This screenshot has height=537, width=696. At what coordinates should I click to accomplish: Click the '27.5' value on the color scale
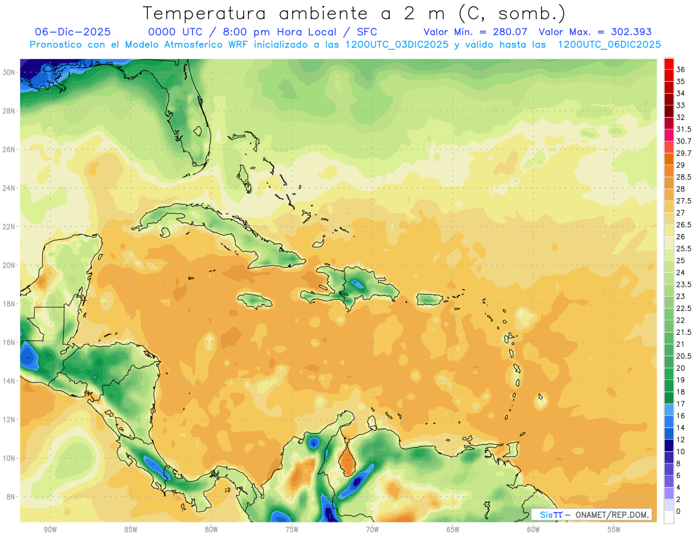pos(684,201)
